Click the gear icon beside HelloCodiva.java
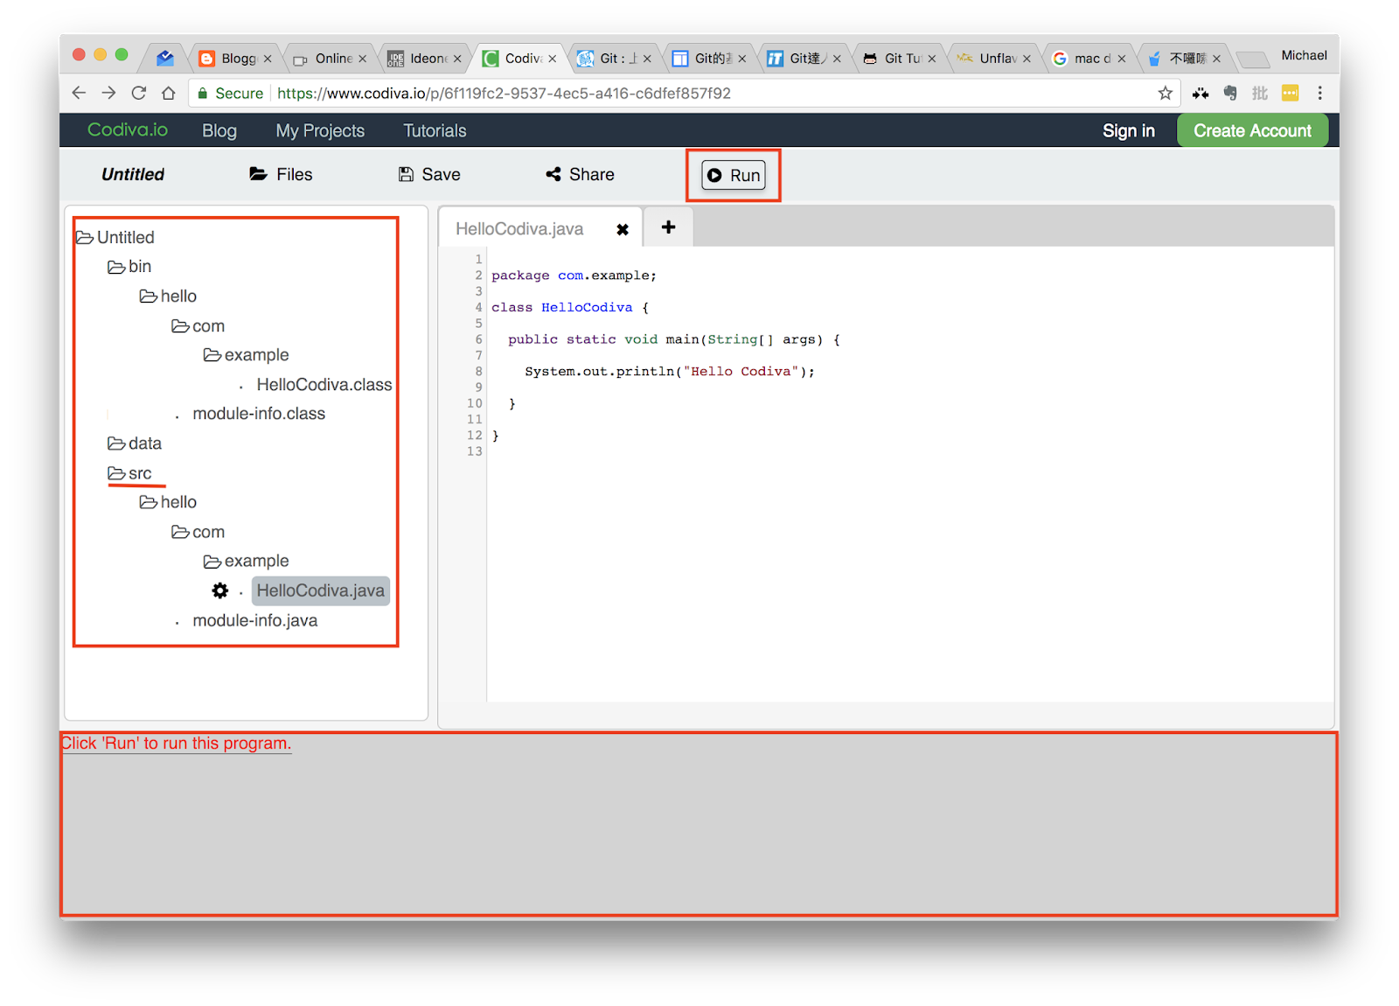 pyautogui.click(x=220, y=590)
